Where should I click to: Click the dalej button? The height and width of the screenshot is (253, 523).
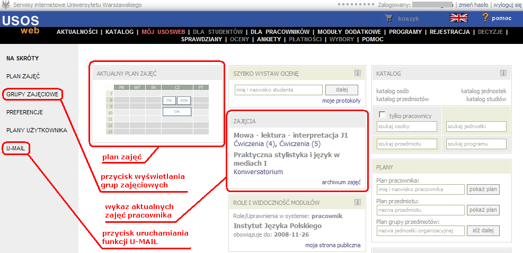pos(342,89)
